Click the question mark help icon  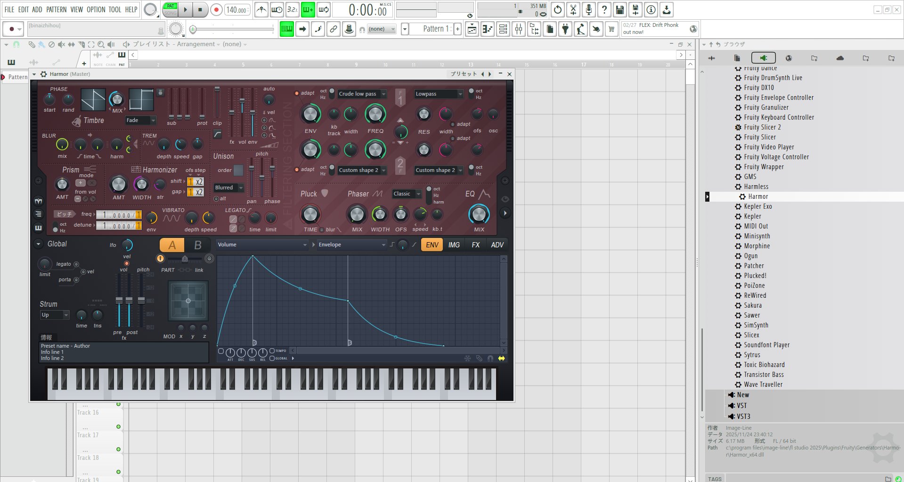[x=604, y=9]
